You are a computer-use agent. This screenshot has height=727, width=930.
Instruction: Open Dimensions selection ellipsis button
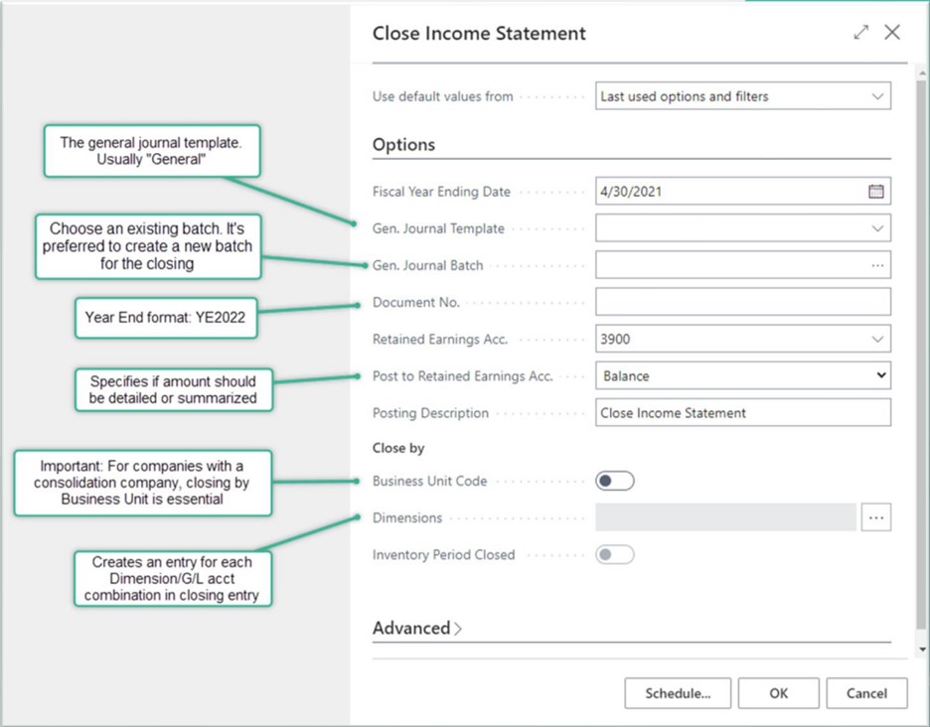[876, 517]
